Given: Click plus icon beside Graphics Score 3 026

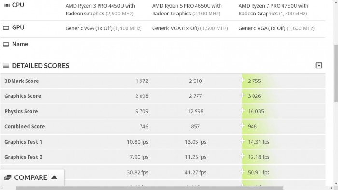Looking at the screenshot, I should (x=243, y=95).
